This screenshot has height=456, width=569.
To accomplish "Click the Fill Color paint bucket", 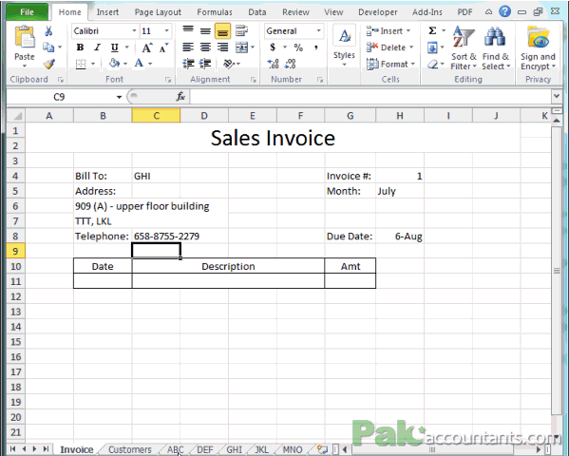I will pos(114,63).
